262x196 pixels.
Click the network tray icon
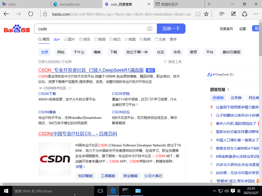pyautogui.click(x=220, y=191)
